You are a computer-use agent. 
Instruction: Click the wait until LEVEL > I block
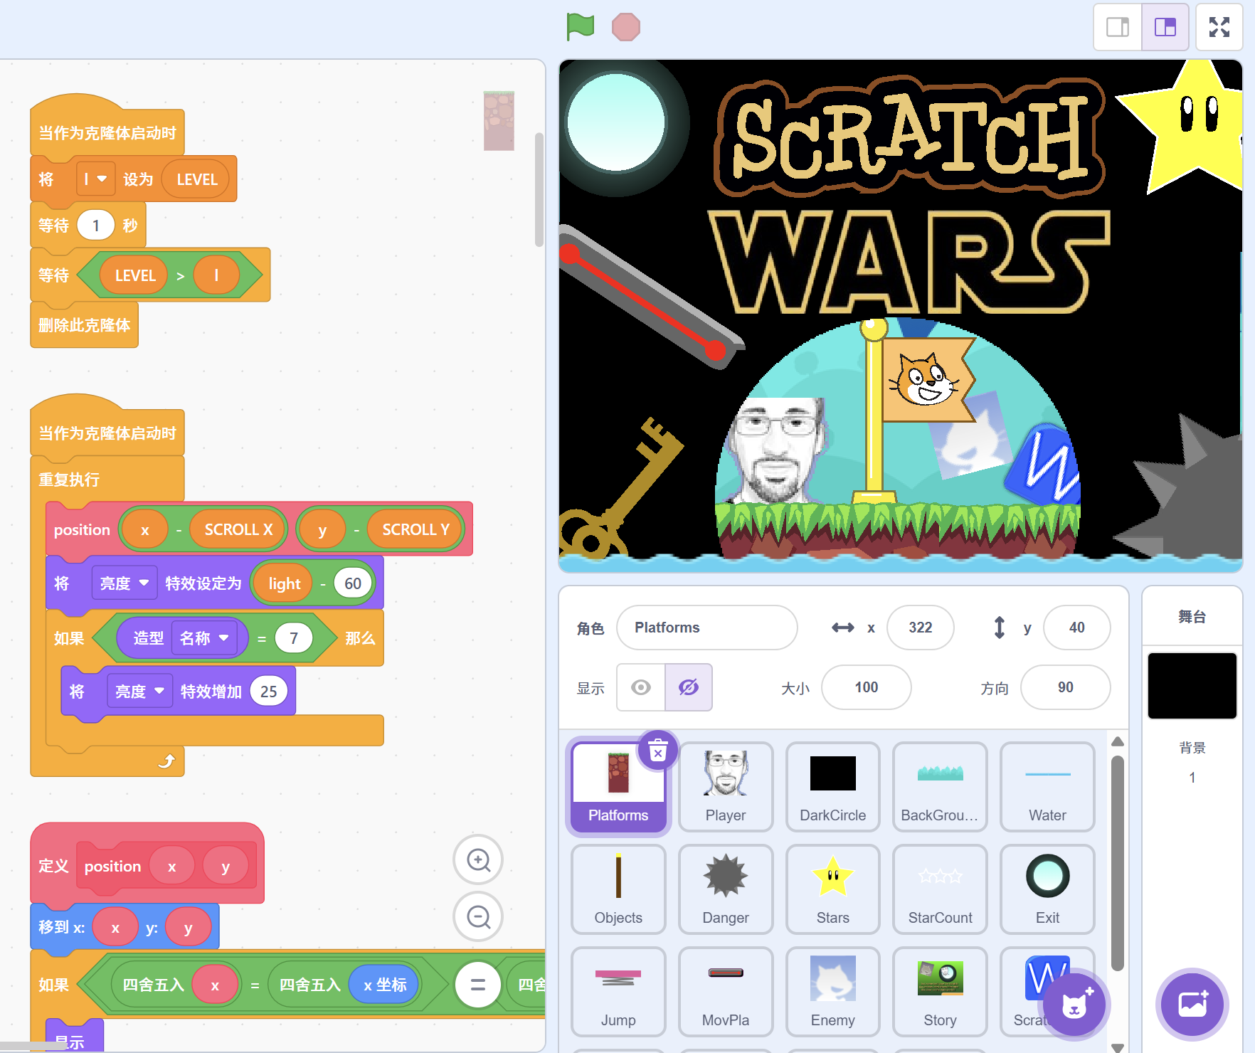click(x=149, y=275)
